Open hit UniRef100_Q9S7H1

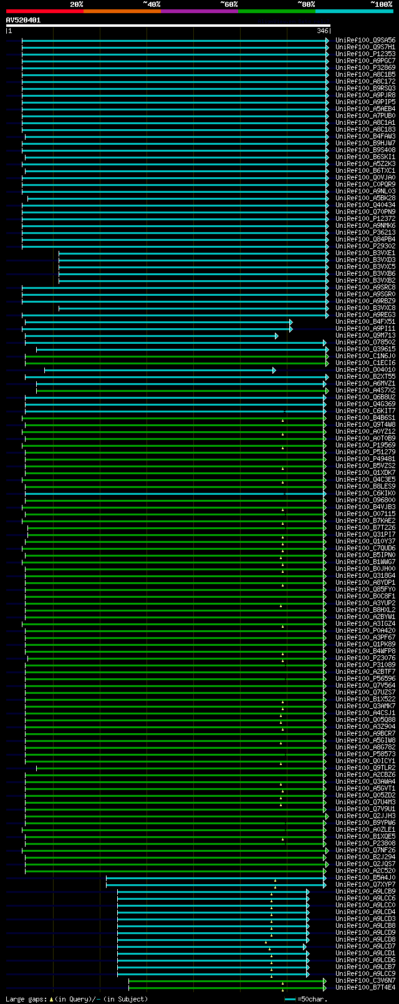click(x=365, y=47)
